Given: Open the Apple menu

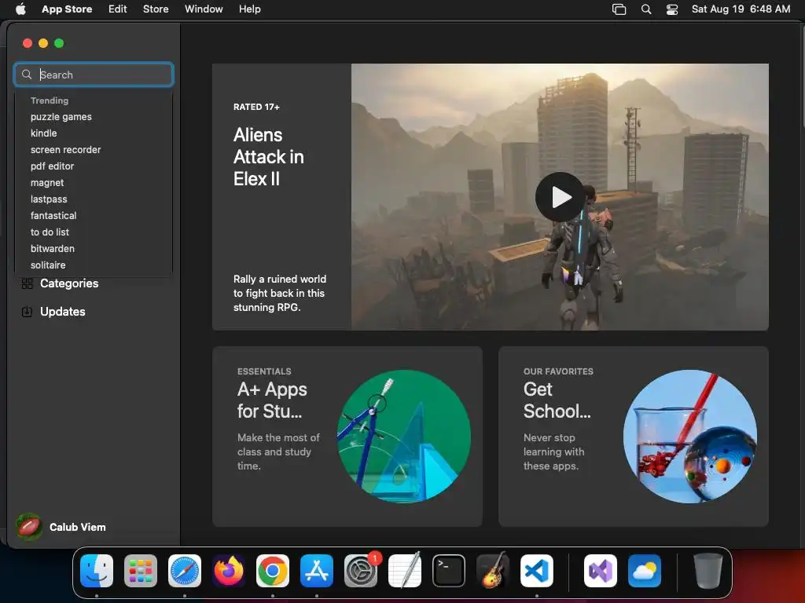Looking at the screenshot, I should click(20, 9).
